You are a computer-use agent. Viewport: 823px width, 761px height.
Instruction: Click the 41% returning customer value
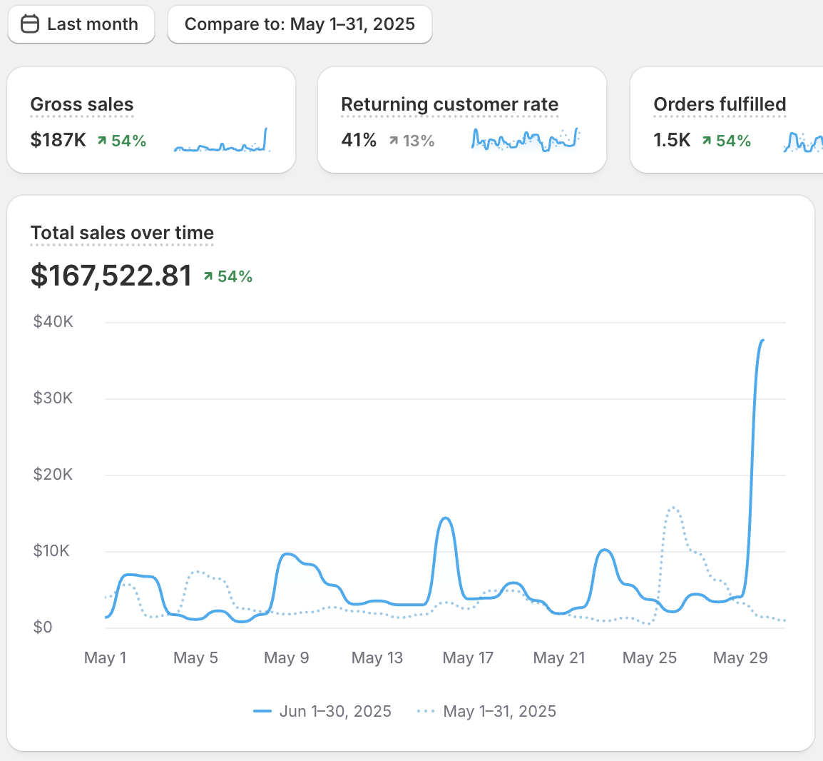[x=359, y=141]
